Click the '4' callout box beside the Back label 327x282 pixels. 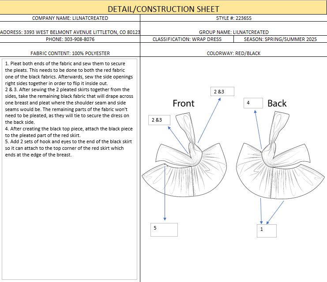point(253,103)
